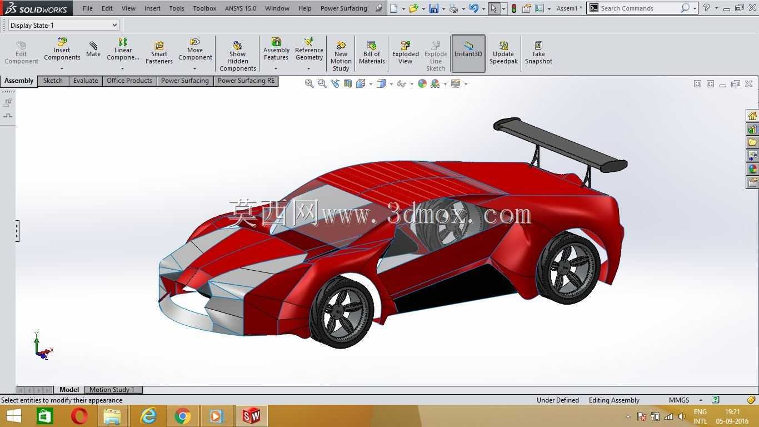
Task: Open the Windows Start button
Action: pyautogui.click(x=13, y=416)
